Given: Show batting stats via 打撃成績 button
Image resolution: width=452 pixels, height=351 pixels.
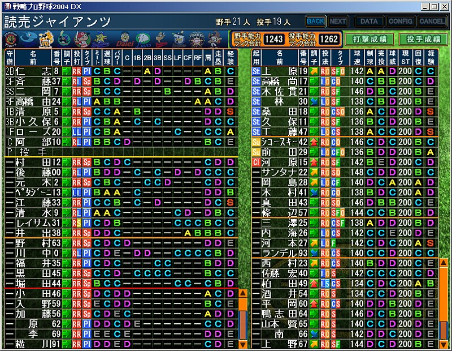Looking at the screenshot, I should pyautogui.click(x=370, y=39).
